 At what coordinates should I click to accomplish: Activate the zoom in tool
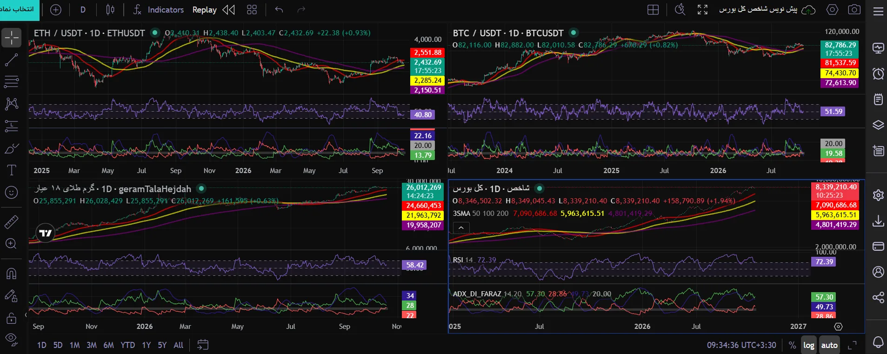12,244
